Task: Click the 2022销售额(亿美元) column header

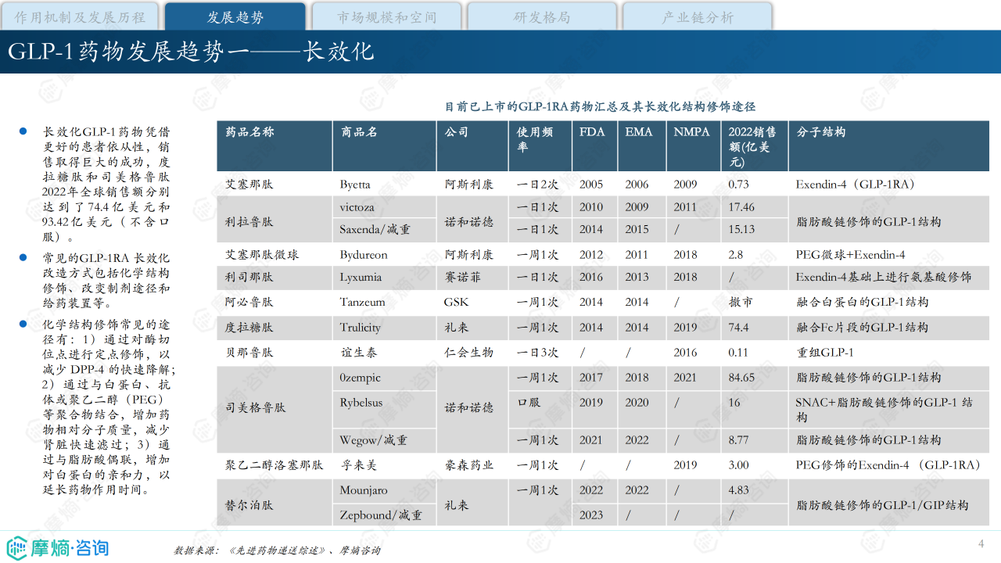Action: tap(754, 146)
